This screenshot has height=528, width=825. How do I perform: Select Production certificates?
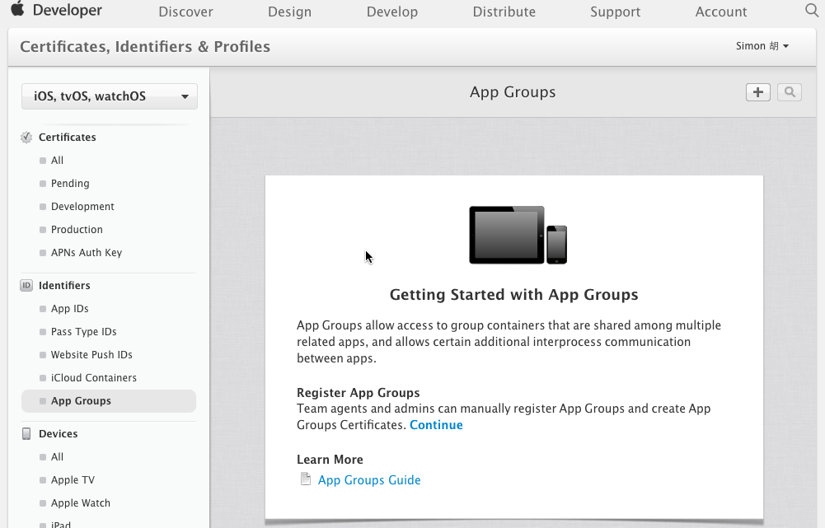point(77,230)
